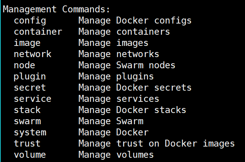Click on the 'swarm' command name
Viewport: 245px width, 162px height.
pyautogui.click(x=27, y=121)
